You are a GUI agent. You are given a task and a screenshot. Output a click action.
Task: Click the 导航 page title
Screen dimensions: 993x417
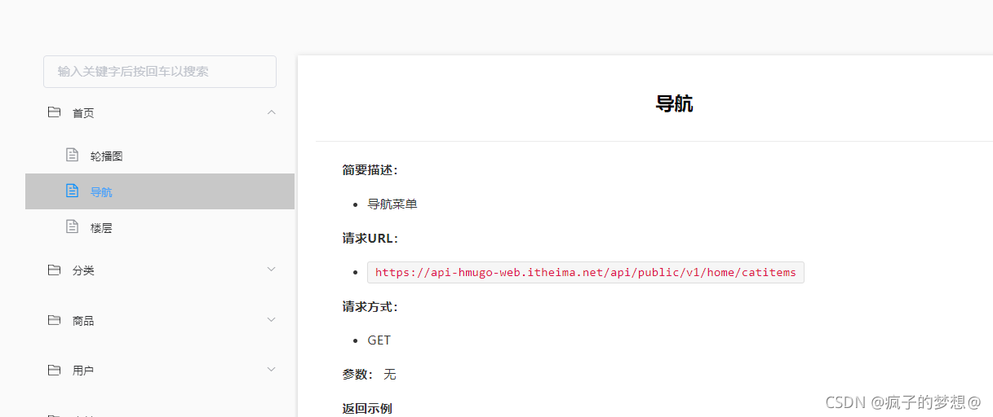click(x=675, y=103)
